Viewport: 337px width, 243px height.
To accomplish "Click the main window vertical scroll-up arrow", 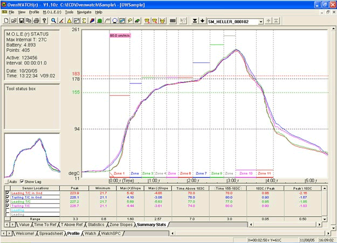I will [x=334, y=29].
